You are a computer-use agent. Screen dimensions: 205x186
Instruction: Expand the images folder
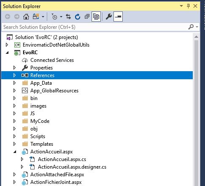coord(14,106)
